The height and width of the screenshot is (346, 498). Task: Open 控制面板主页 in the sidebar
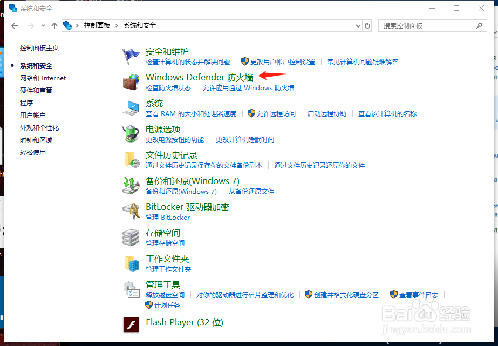tap(39, 48)
